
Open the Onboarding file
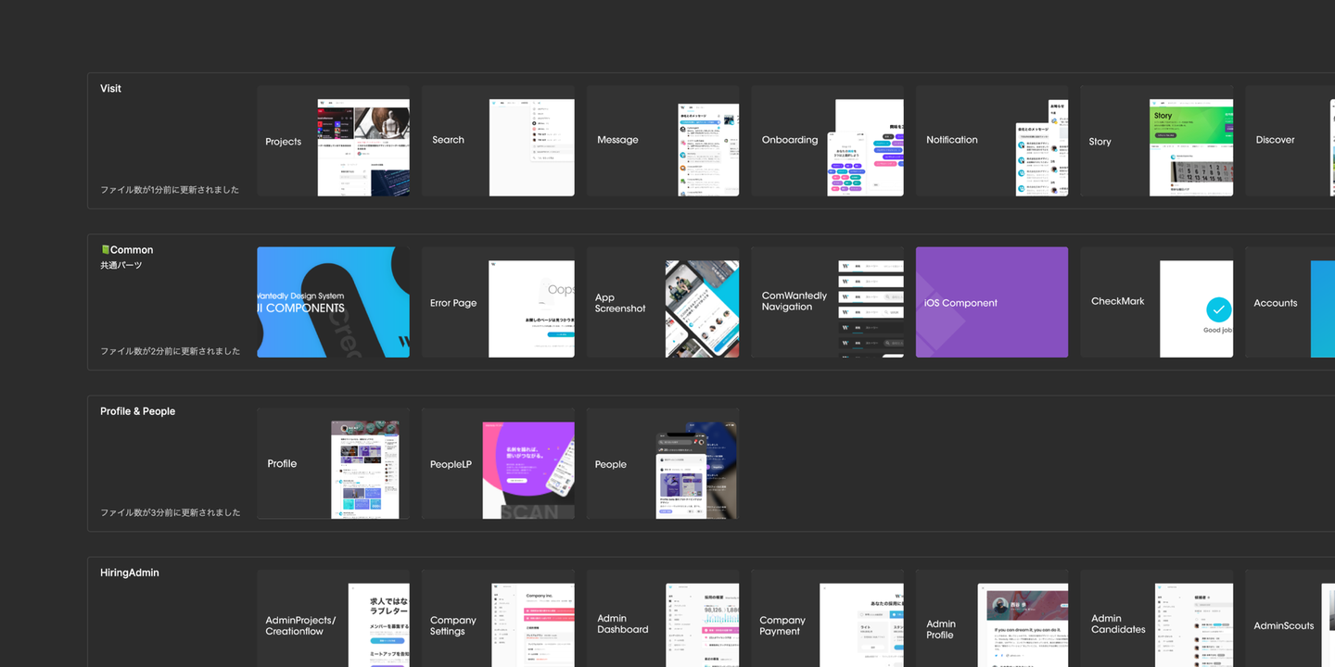coord(827,141)
